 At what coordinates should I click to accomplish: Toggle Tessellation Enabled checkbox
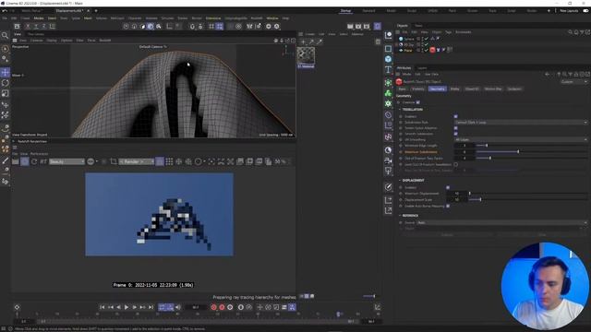(455, 116)
